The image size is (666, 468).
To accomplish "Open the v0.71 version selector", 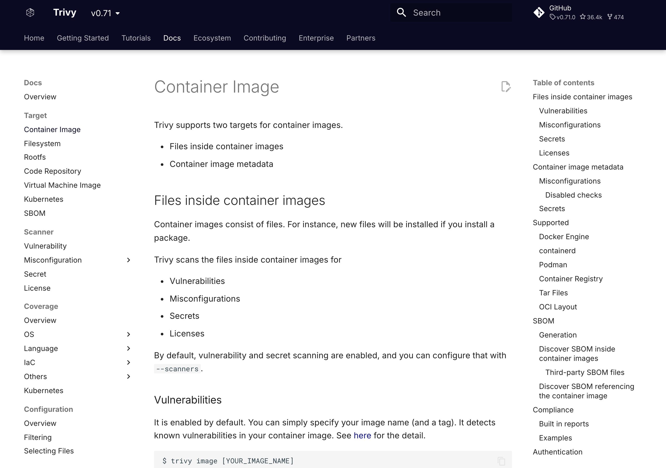I will (105, 13).
